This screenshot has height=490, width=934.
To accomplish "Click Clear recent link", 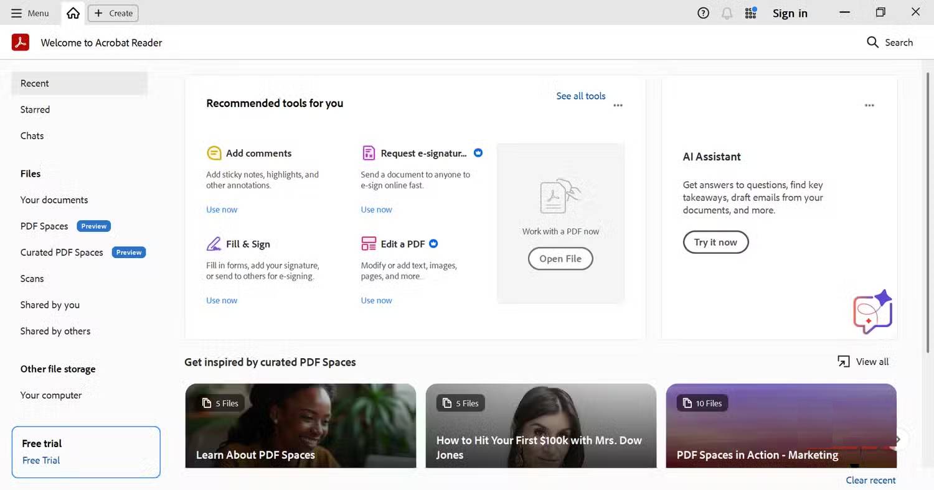I will pos(870,480).
